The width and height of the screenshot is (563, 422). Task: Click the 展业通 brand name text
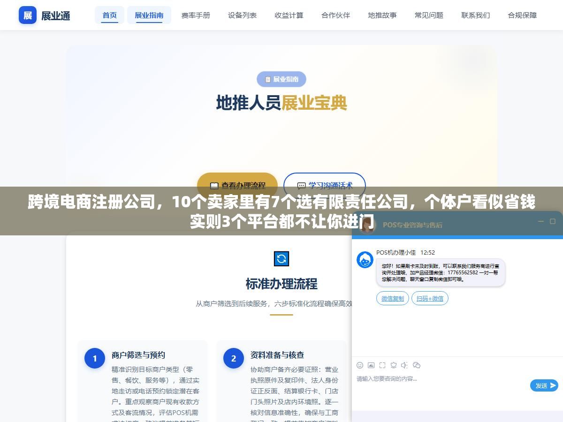click(x=56, y=15)
